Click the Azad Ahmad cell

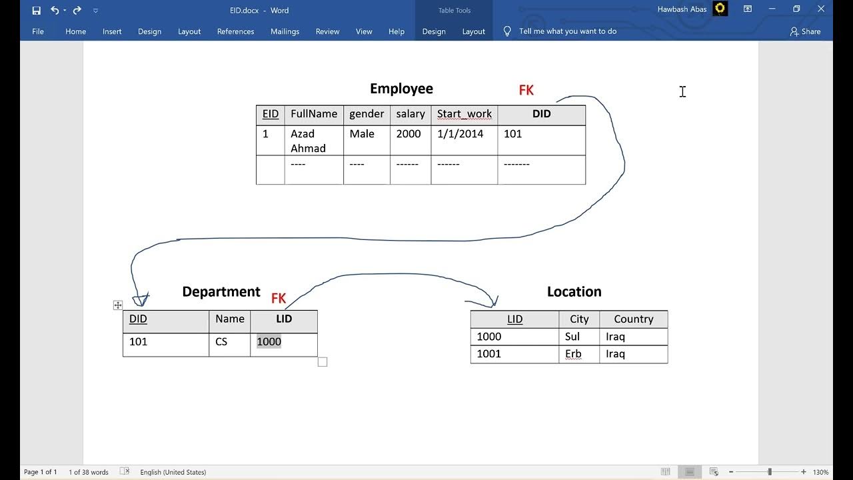click(314, 141)
